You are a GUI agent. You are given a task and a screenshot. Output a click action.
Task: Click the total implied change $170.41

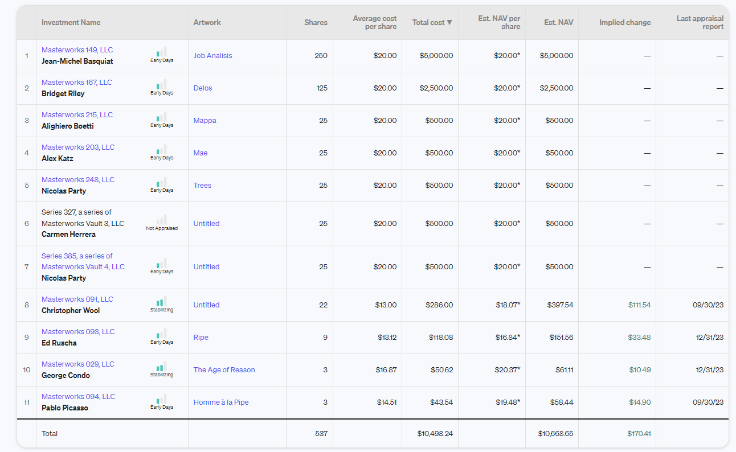click(640, 433)
